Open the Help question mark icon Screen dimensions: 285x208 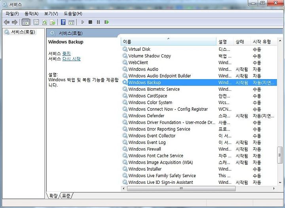tap(63, 22)
